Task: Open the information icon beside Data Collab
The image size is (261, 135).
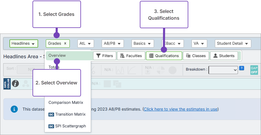Action: coord(15,84)
